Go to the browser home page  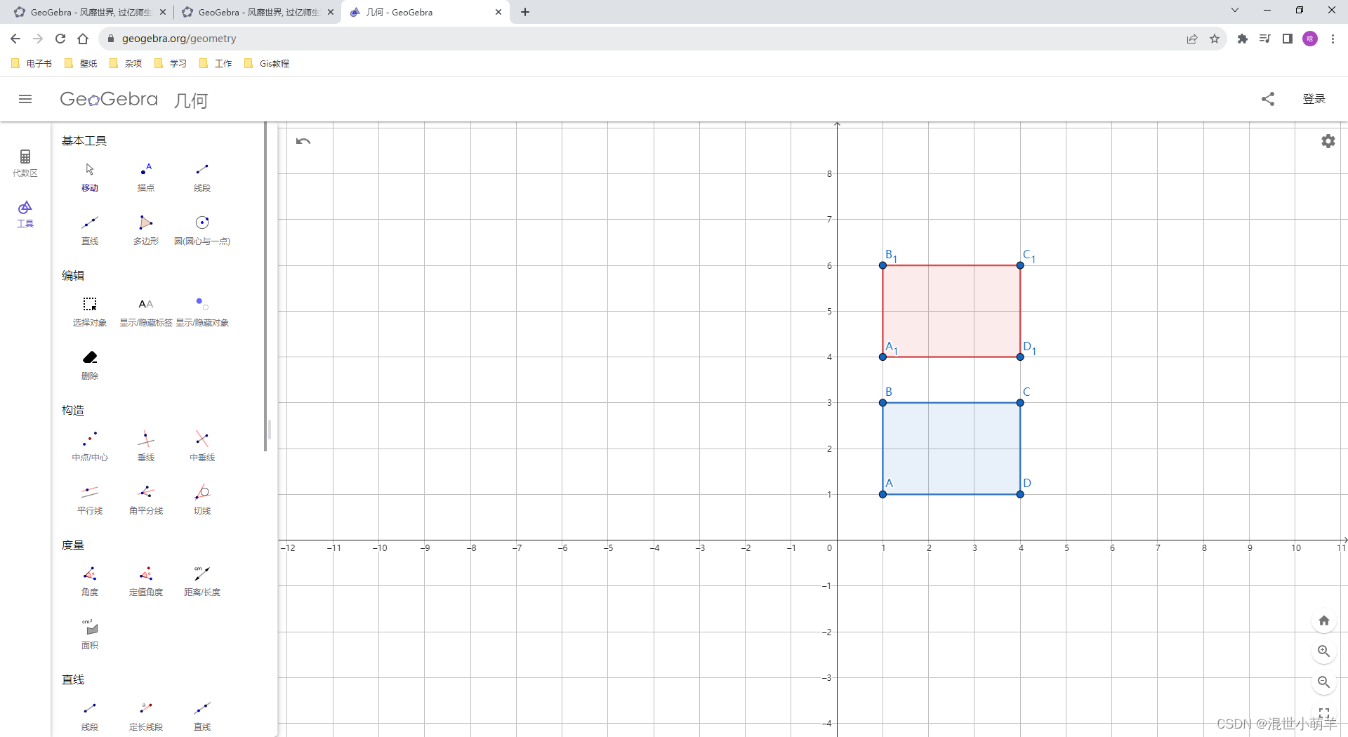click(83, 39)
